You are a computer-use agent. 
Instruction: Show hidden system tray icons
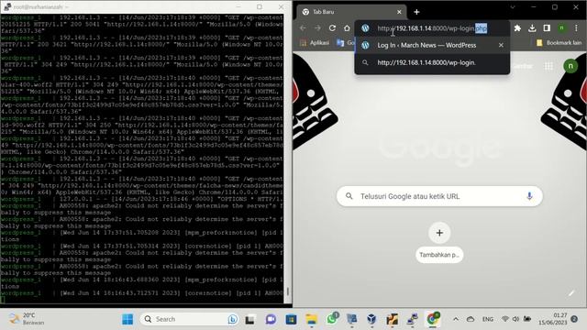coord(456,319)
